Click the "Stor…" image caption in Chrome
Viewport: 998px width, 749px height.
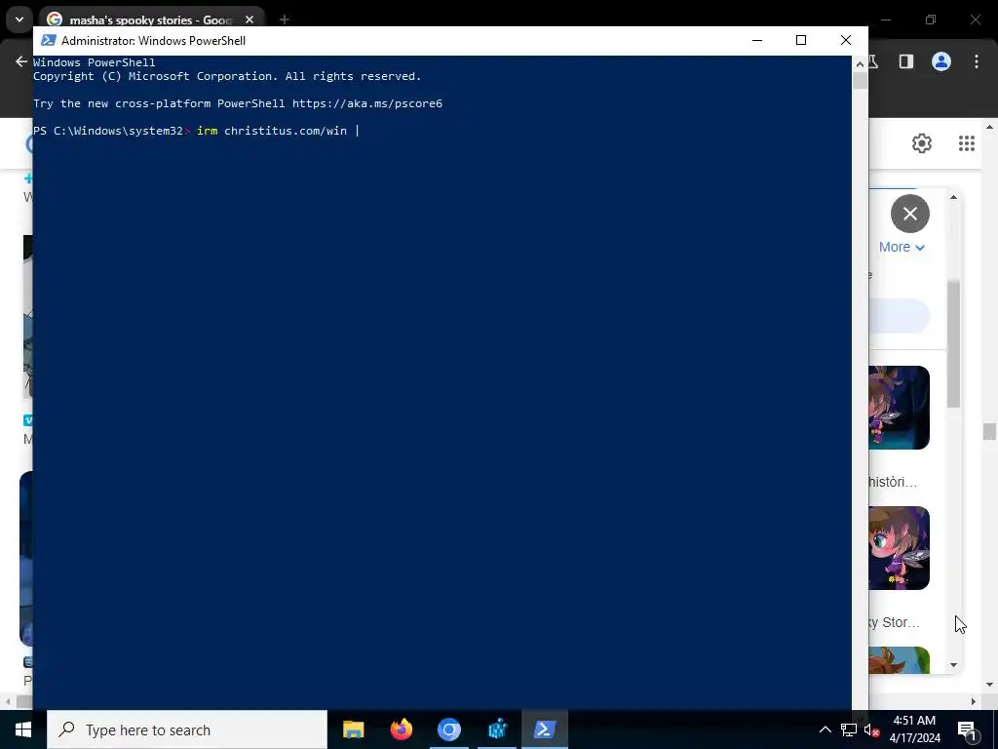coord(895,623)
